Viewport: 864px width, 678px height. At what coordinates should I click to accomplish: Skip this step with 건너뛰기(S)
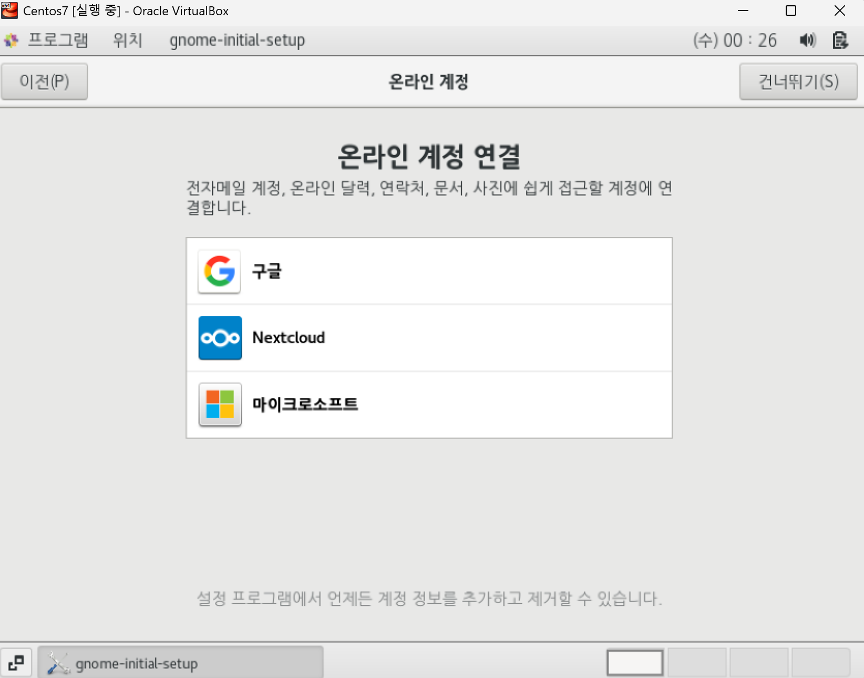(x=798, y=81)
